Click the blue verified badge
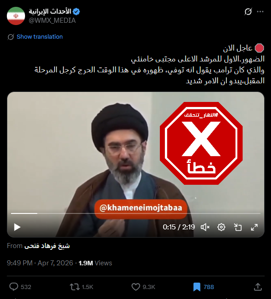 (77, 12)
